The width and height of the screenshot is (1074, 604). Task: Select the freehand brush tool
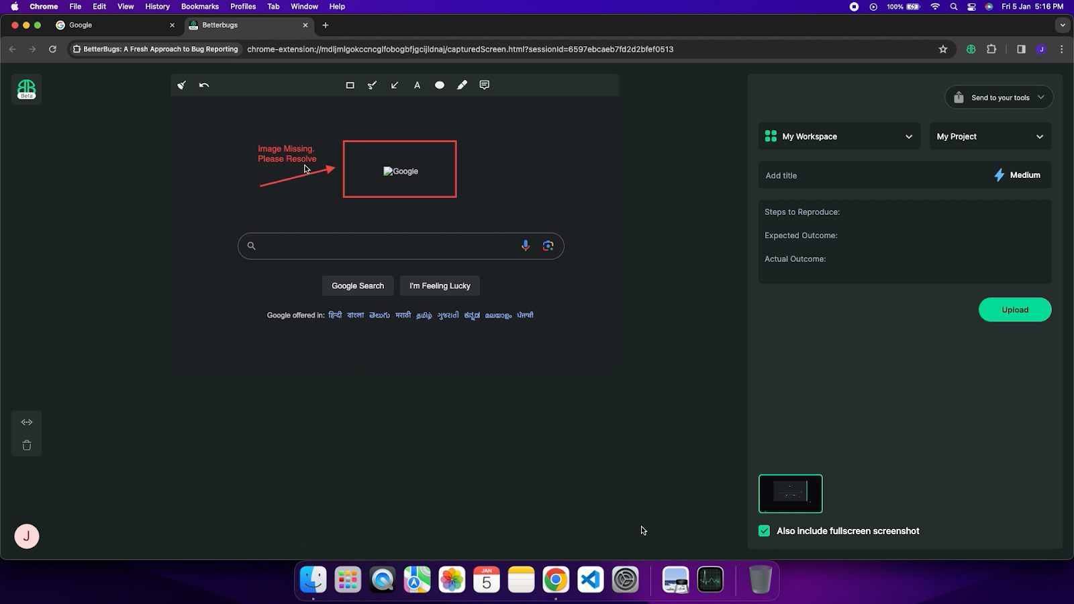point(373,85)
